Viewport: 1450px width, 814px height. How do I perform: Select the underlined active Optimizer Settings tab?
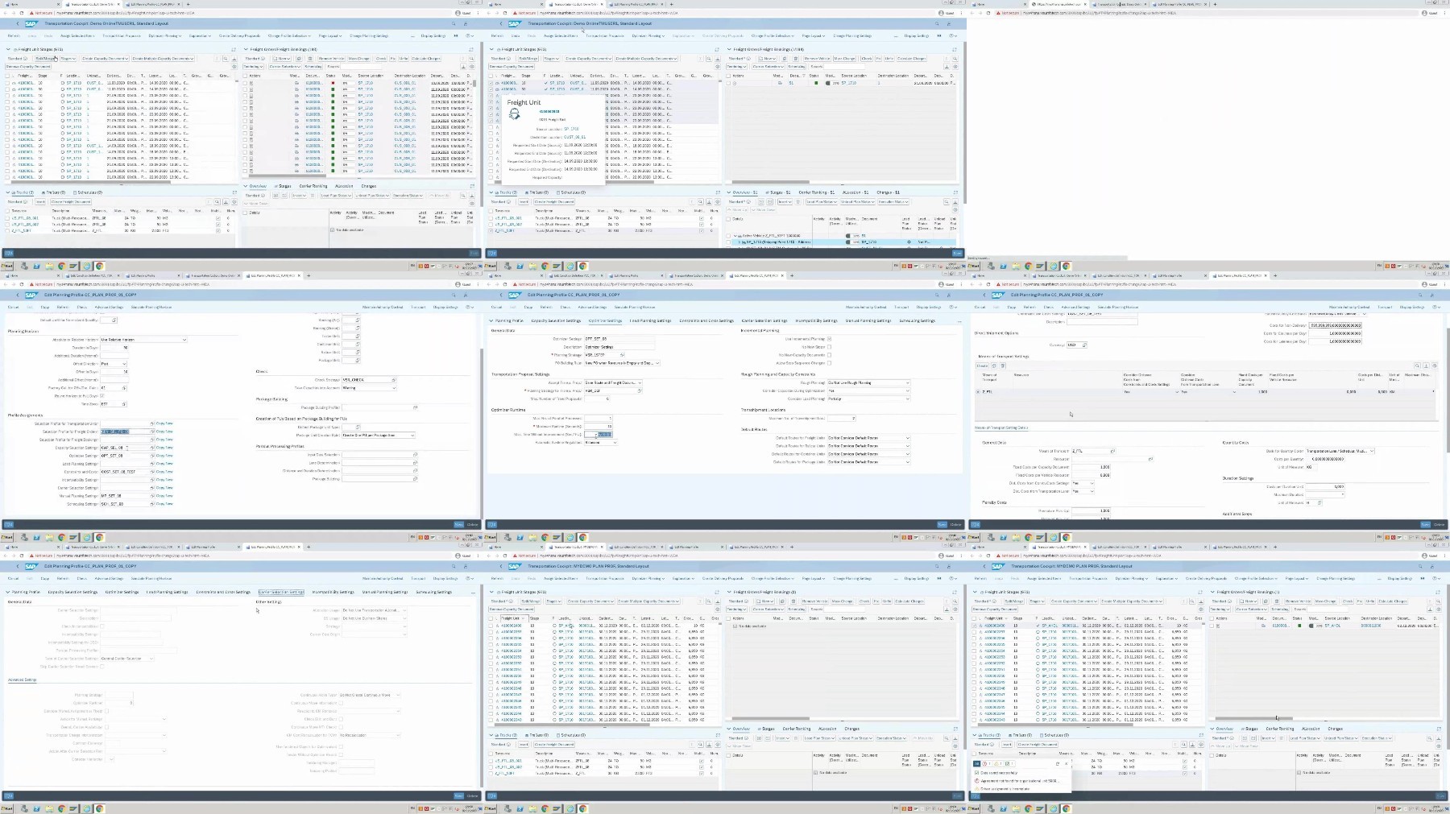click(x=605, y=320)
